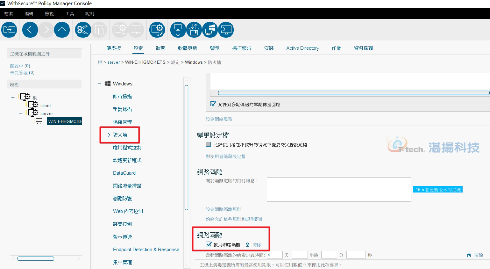The height and width of the screenshot is (269, 490).
Task: Switch to the 安裝 tab
Action: [269, 48]
